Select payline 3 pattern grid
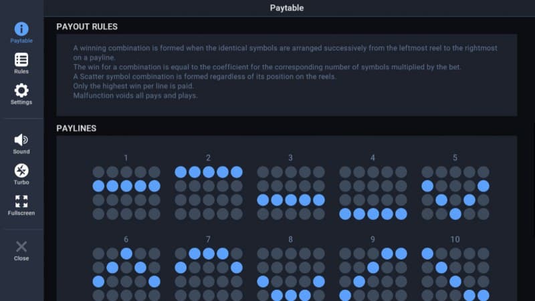This screenshot has width=535, height=301. tap(291, 193)
